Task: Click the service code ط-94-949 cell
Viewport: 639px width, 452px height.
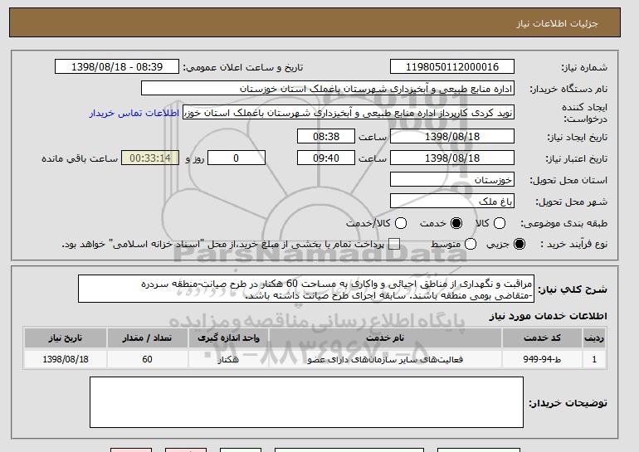Action: pyautogui.click(x=542, y=359)
